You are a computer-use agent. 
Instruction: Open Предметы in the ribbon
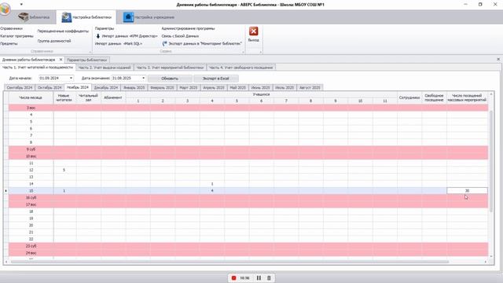pos(9,43)
